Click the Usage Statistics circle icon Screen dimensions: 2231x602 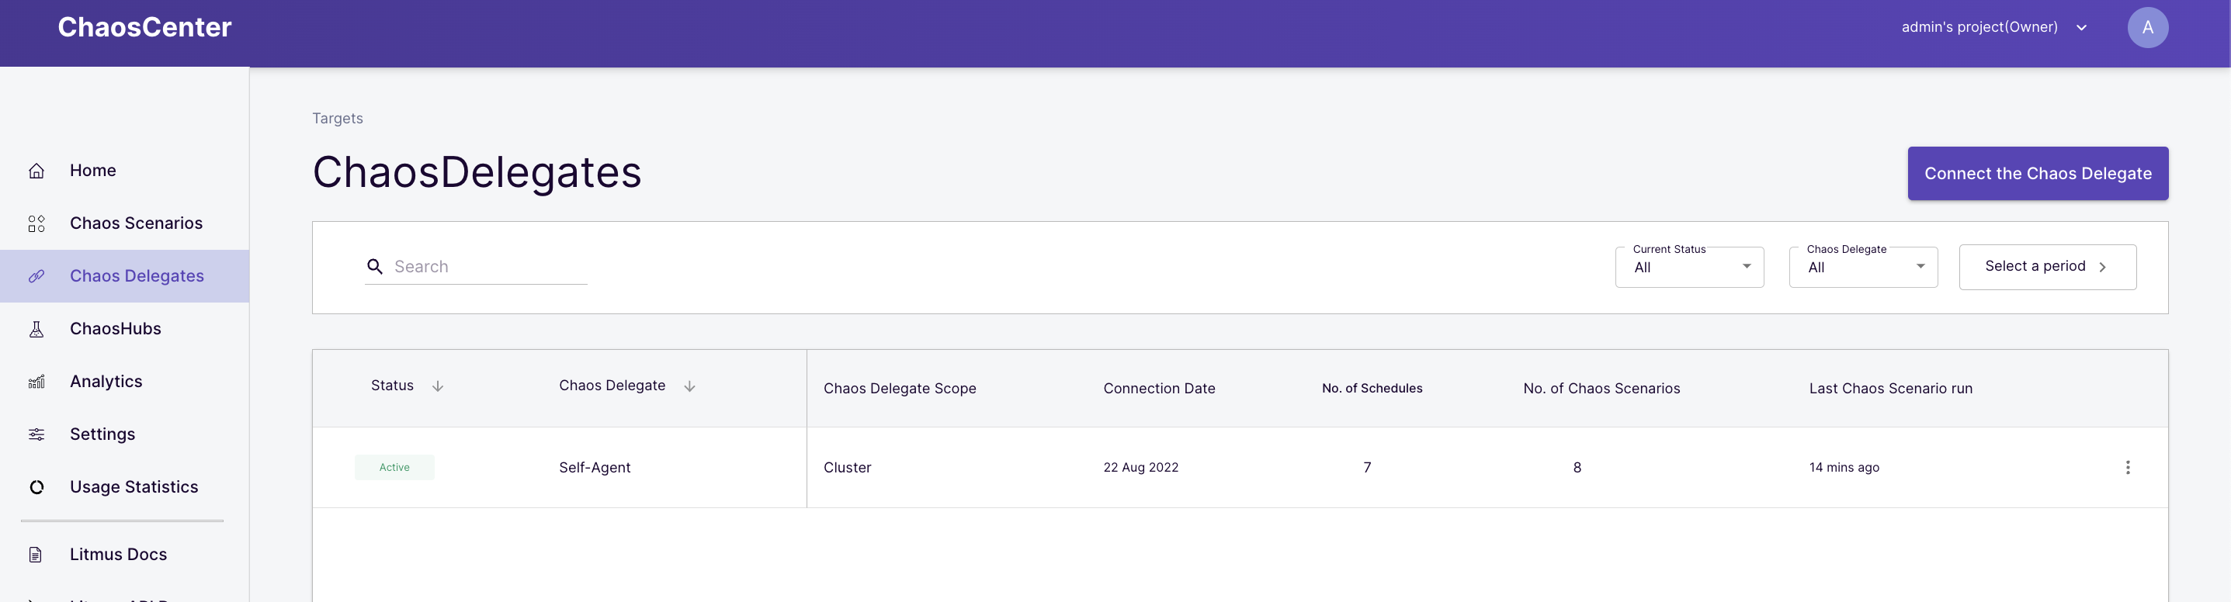tap(36, 487)
